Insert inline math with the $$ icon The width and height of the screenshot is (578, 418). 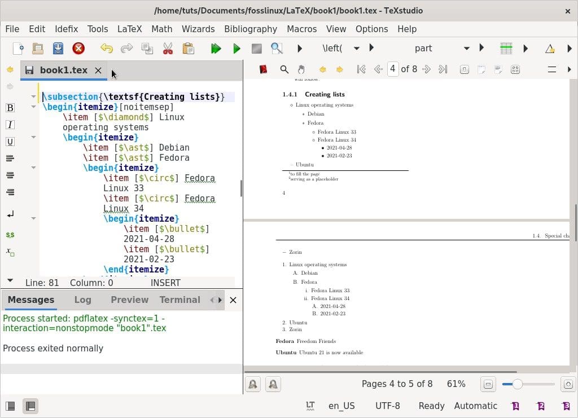pyautogui.click(x=10, y=235)
